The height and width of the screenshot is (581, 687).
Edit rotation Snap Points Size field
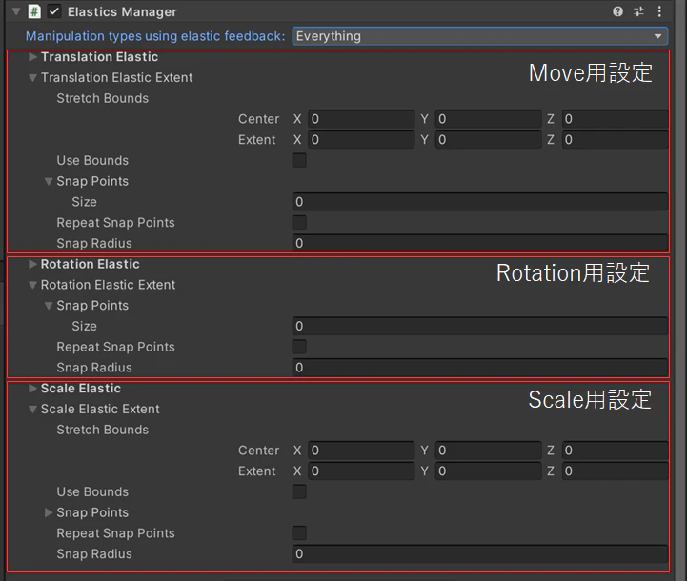(480, 326)
